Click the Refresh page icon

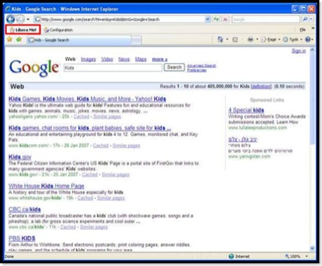pos(216,19)
